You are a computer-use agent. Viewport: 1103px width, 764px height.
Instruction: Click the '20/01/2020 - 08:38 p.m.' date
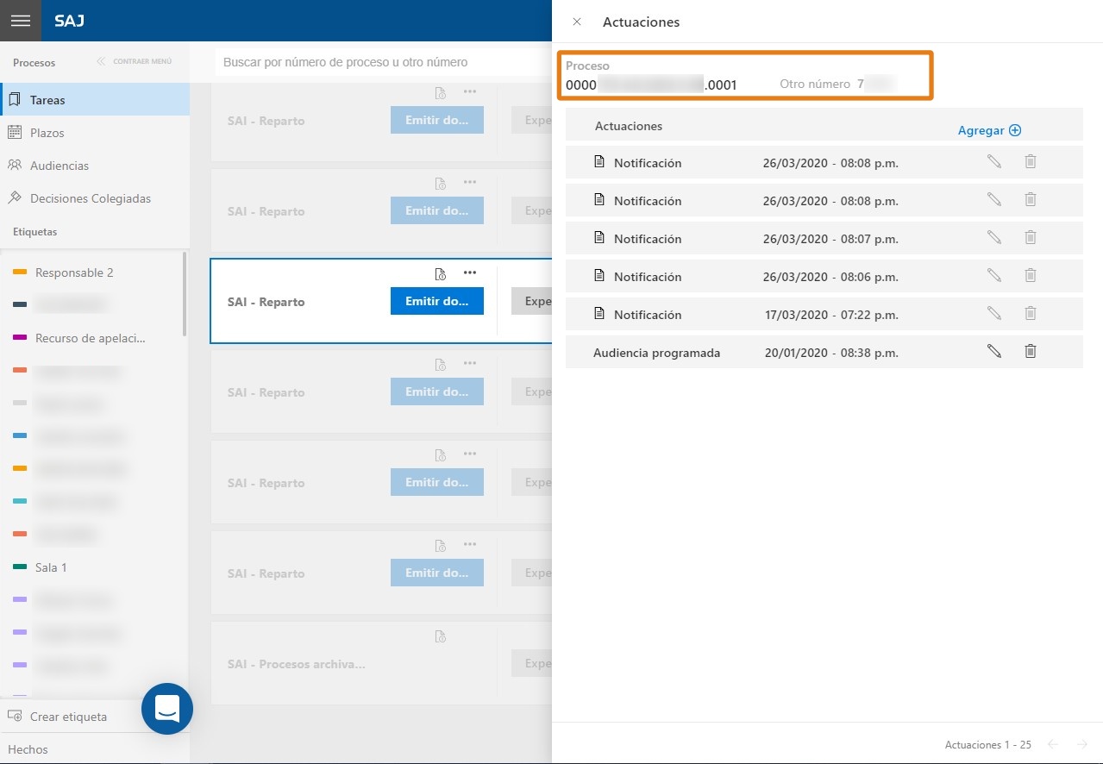(x=831, y=353)
